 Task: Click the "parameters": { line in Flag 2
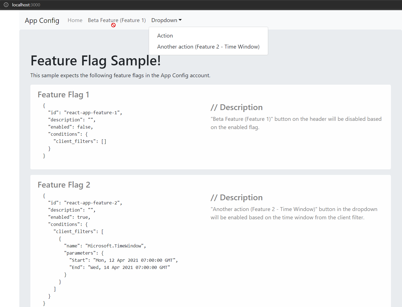click(x=84, y=253)
